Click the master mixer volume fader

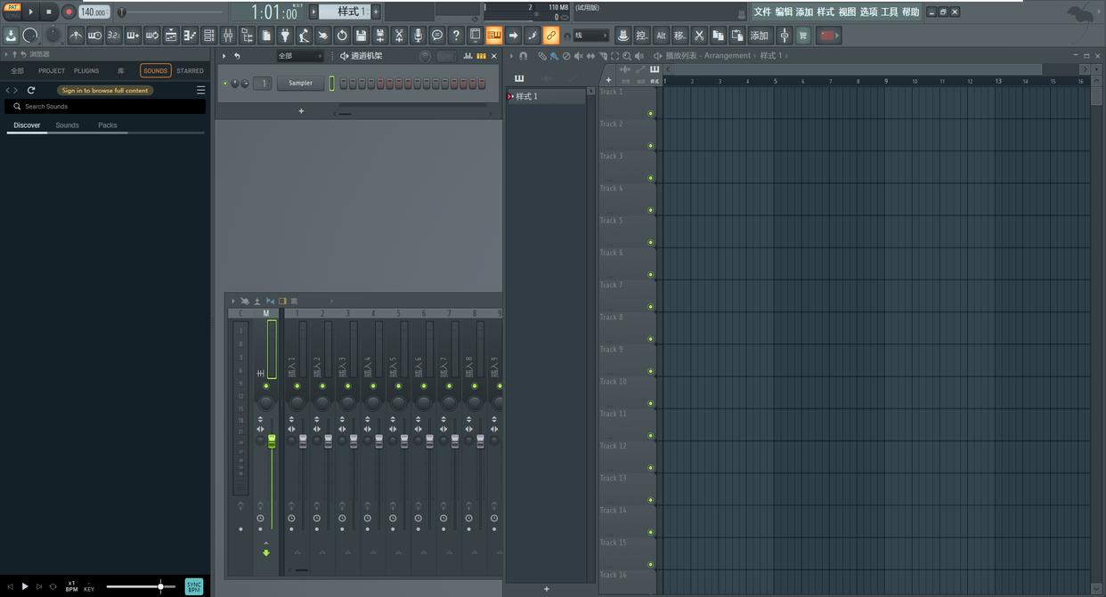(272, 441)
